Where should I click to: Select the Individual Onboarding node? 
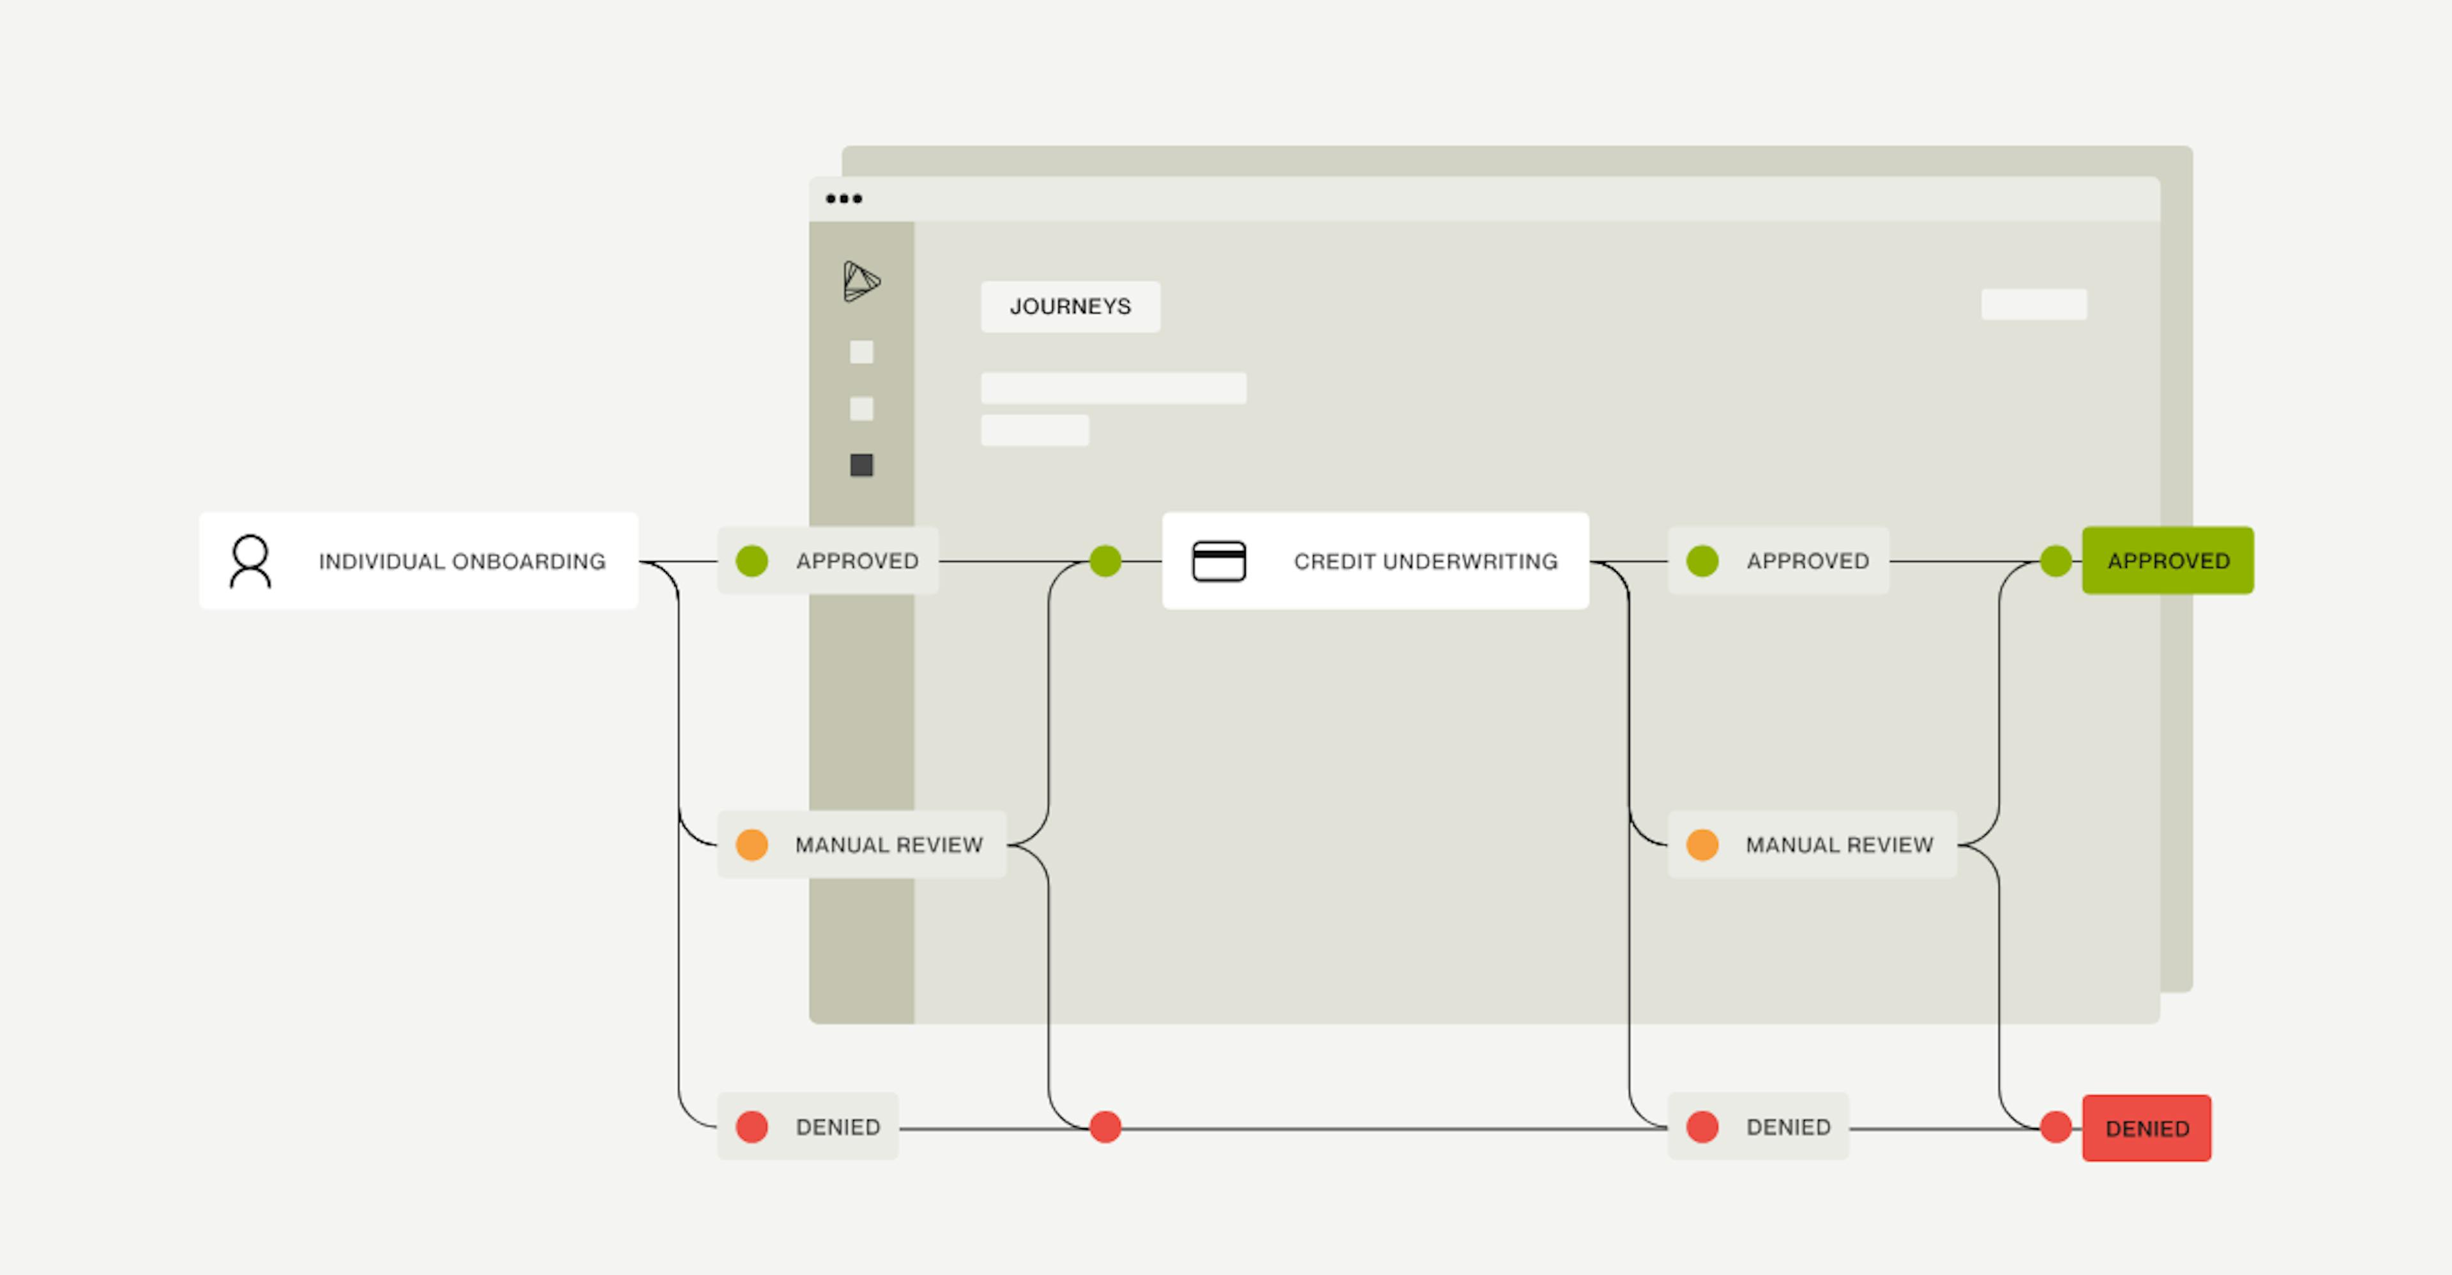tap(419, 561)
